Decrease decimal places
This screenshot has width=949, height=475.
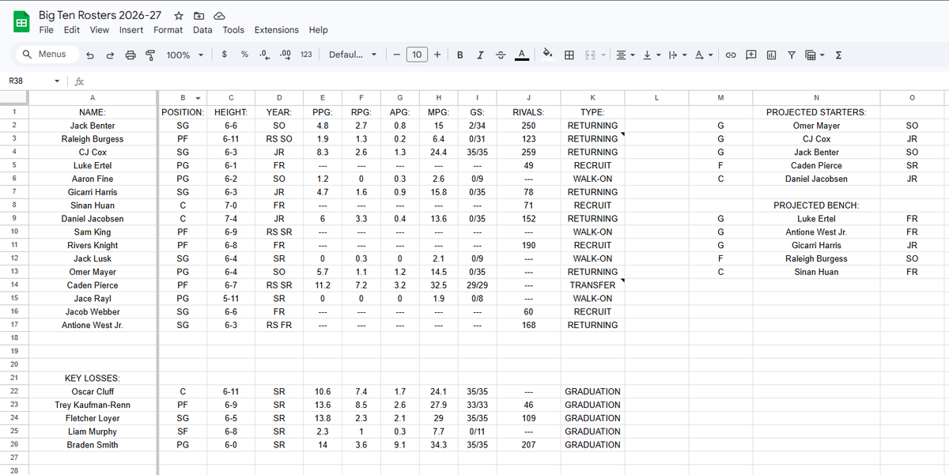tap(264, 55)
